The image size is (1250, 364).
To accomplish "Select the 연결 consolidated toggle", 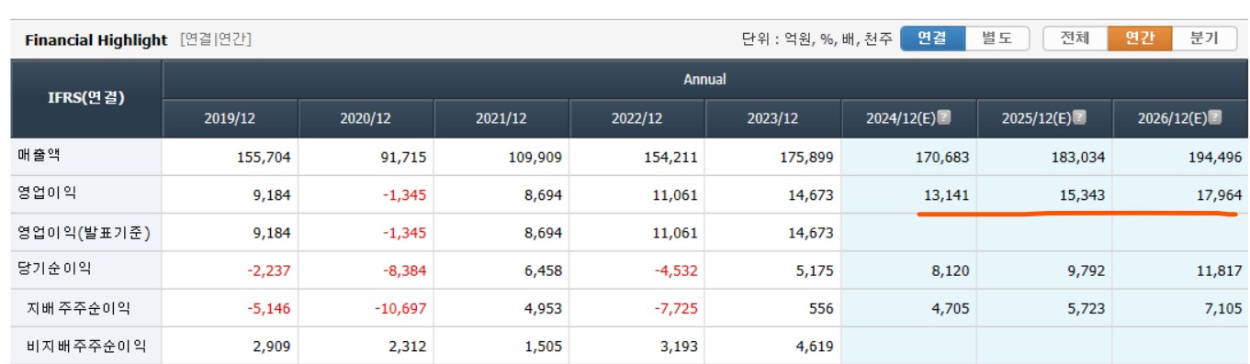I will pyautogui.click(x=932, y=39).
